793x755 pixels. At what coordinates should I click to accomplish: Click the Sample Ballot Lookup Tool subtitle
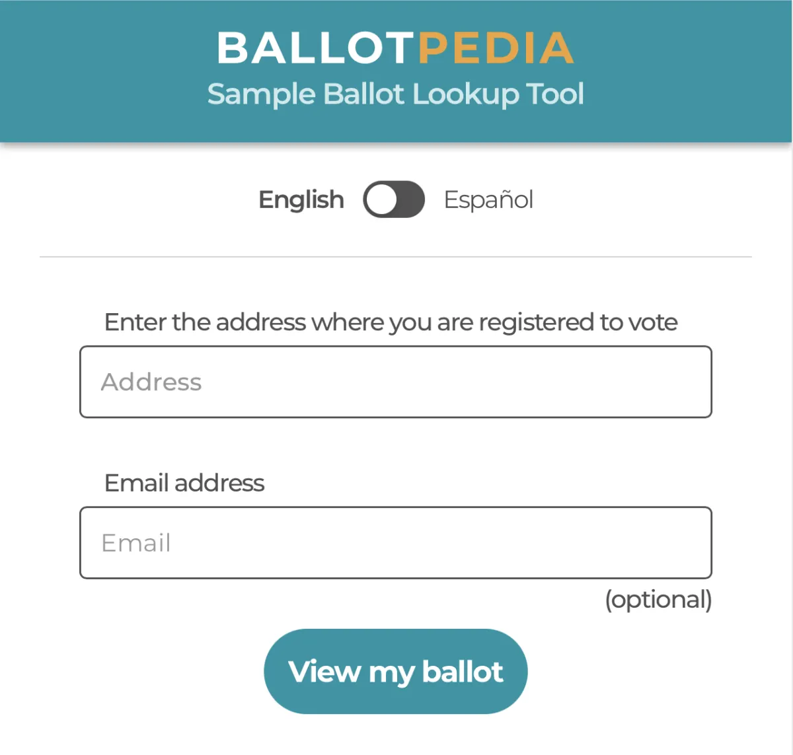[396, 94]
